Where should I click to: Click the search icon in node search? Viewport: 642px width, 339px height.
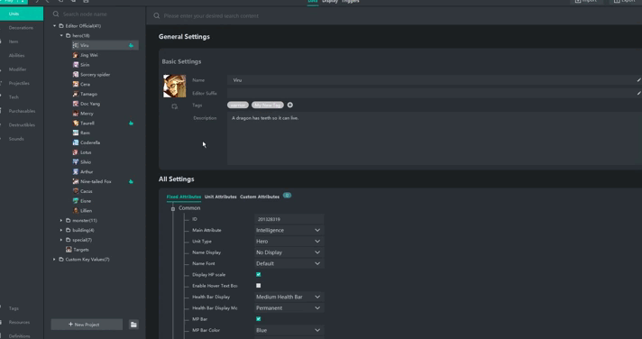click(56, 14)
